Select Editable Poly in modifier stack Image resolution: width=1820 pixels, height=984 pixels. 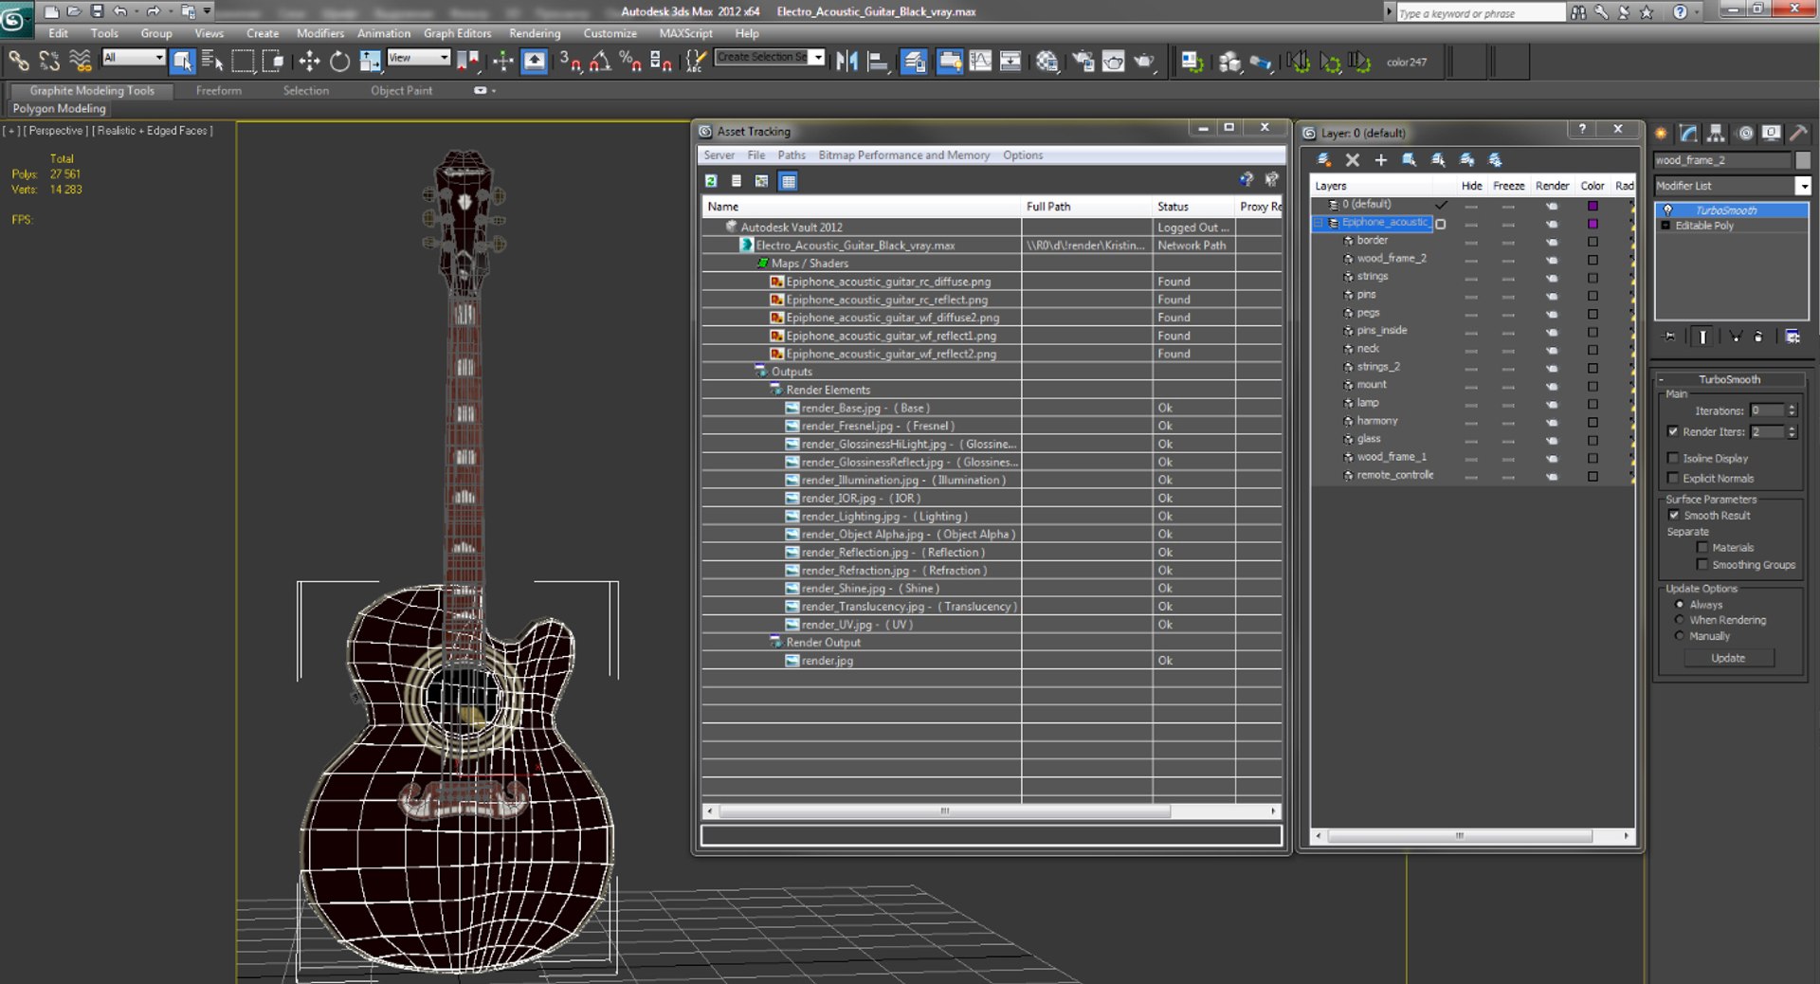(x=1704, y=226)
